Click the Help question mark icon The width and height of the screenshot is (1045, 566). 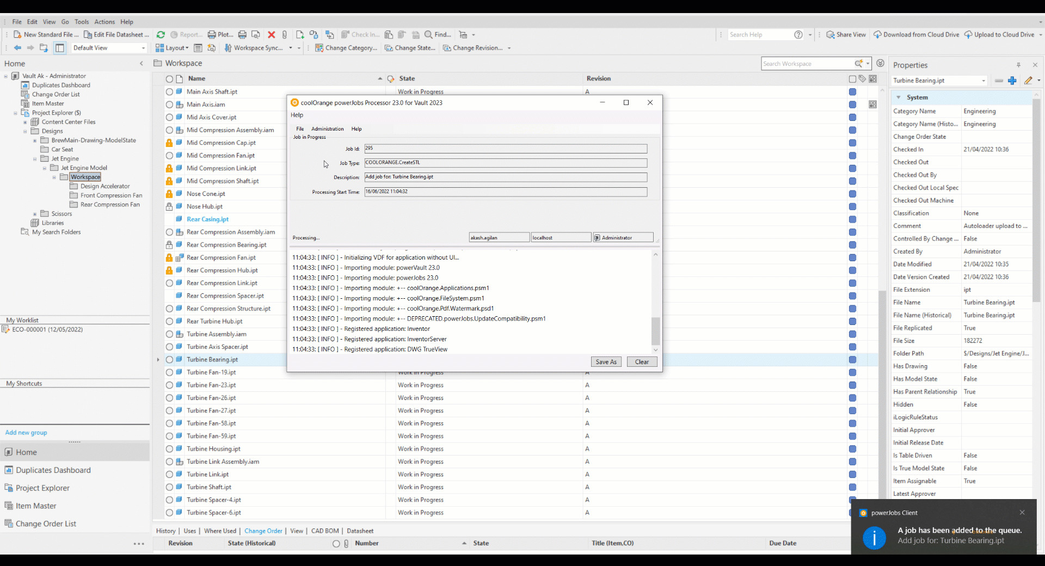coord(798,35)
